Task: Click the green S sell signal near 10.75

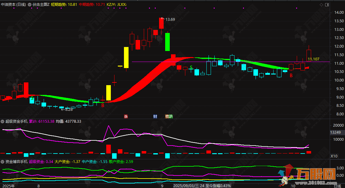Action: click(191, 67)
